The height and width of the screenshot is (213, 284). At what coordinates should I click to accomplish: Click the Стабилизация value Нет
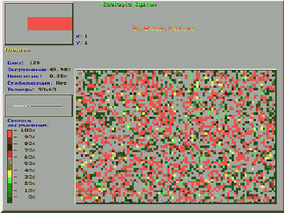[61, 83]
